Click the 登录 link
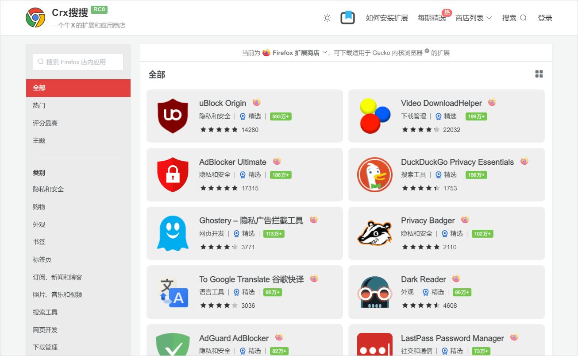 (545, 18)
